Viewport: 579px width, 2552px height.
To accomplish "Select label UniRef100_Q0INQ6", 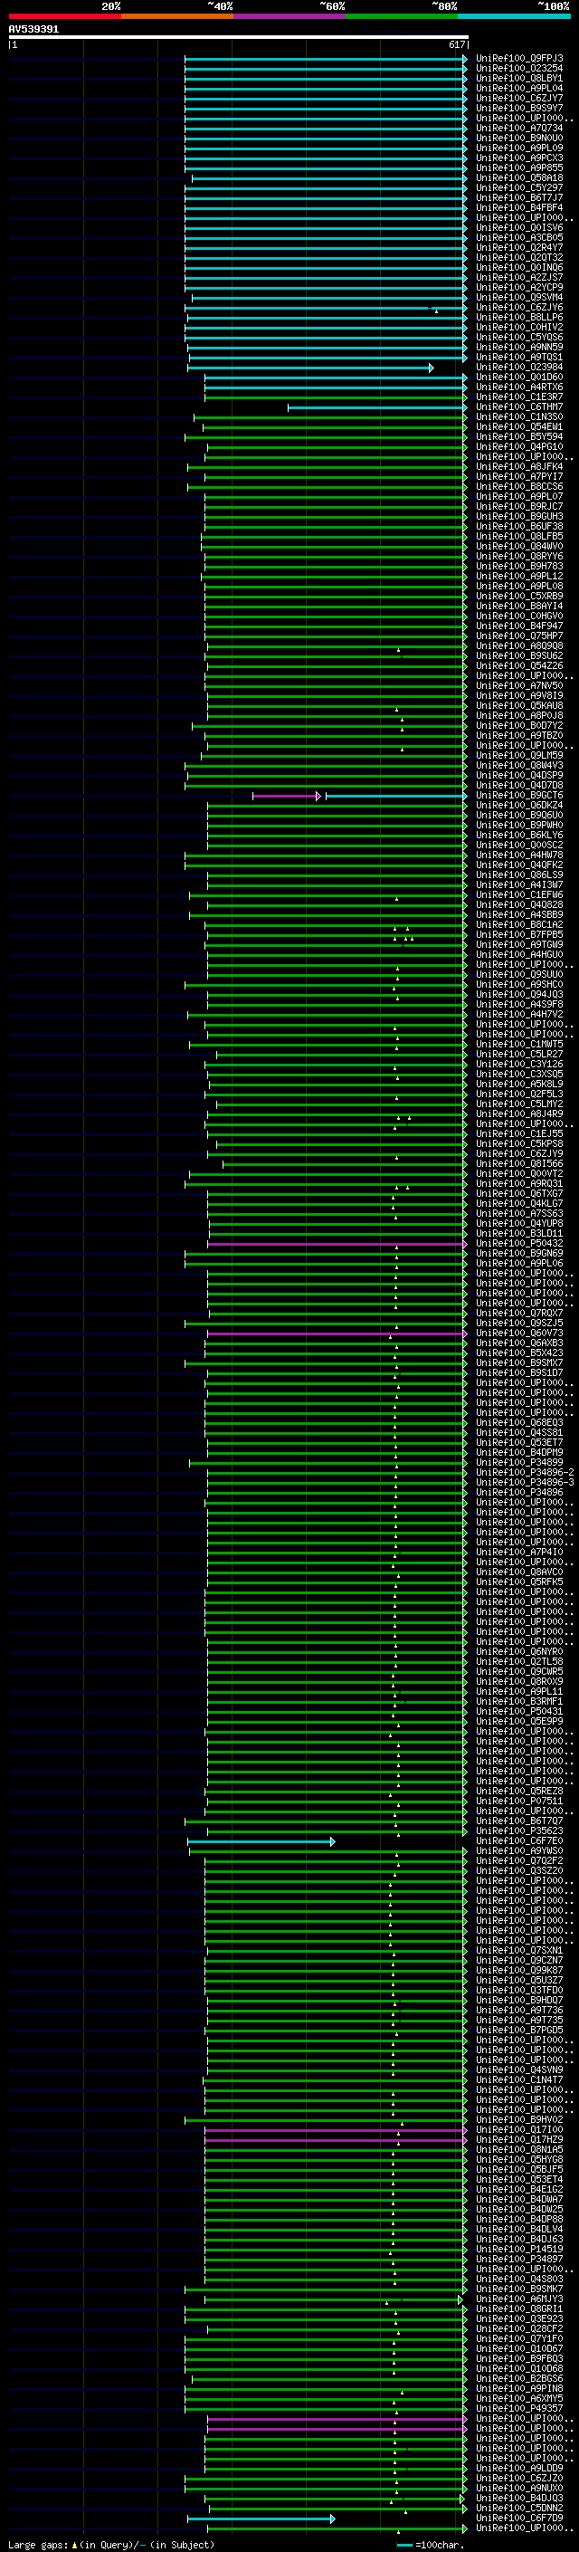I will [518, 267].
